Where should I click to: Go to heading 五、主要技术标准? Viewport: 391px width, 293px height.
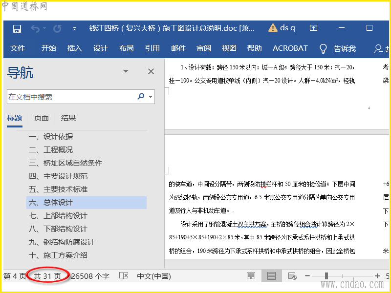87,189
